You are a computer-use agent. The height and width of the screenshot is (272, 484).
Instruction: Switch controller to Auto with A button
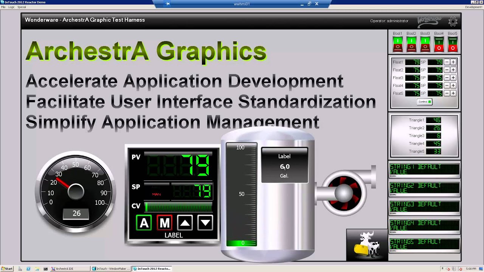coord(144,223)
